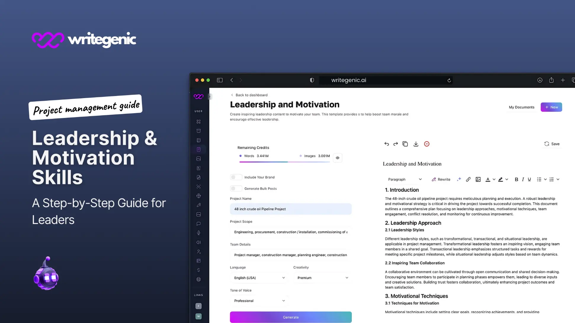Download the document with the download icon
The height and width of the screenshot is (323, 575).
(x=416, y=144)
